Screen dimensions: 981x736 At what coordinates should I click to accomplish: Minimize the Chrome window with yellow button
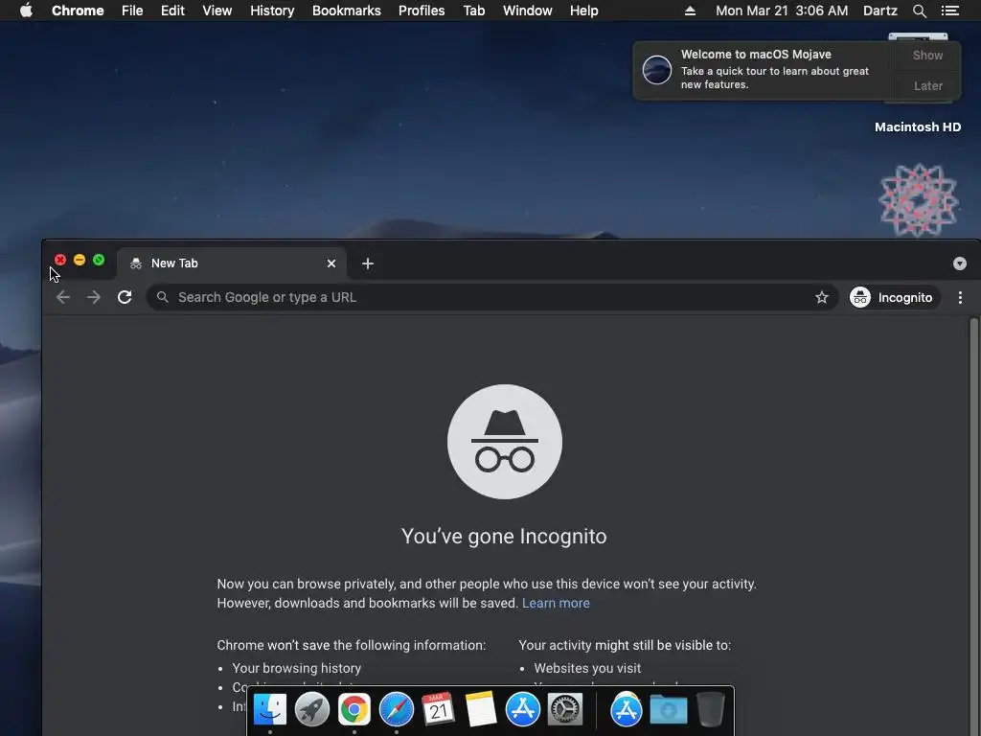80,260
